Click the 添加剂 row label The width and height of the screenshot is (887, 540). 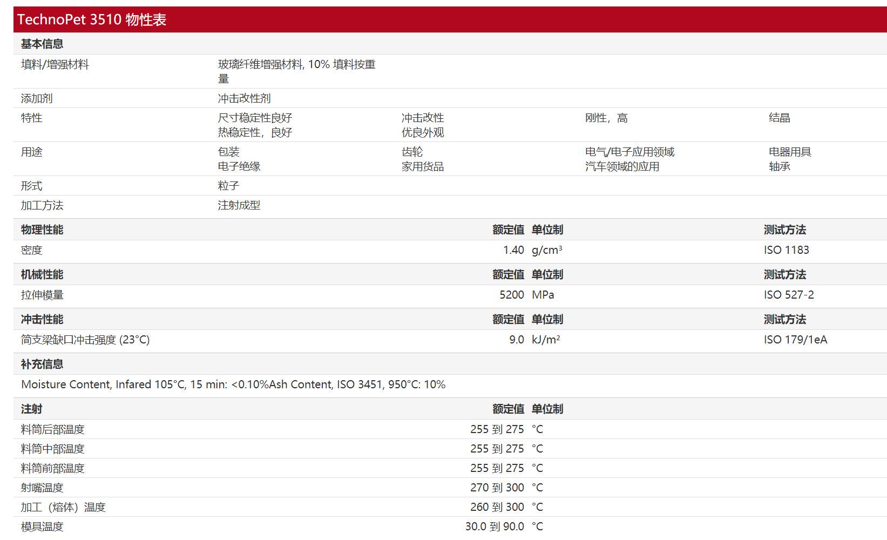click(37, 98)
